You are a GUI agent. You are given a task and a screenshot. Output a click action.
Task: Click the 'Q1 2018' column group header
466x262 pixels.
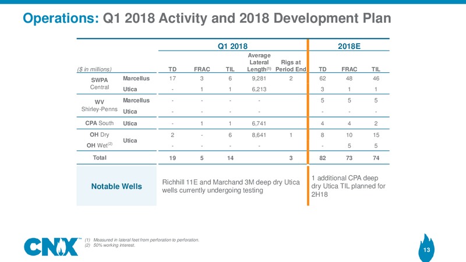coord(232,46)
